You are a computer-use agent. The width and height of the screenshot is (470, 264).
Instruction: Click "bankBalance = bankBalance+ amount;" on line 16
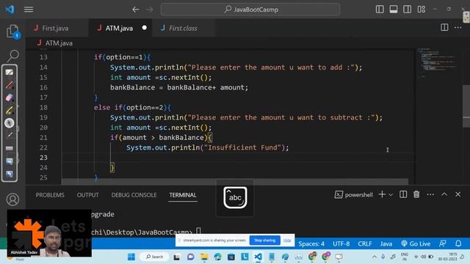179,87
